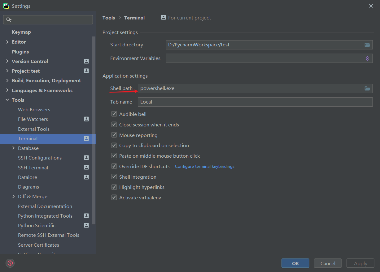Uncheck Copy to clipboard on selection

click(x=114, y=145)
